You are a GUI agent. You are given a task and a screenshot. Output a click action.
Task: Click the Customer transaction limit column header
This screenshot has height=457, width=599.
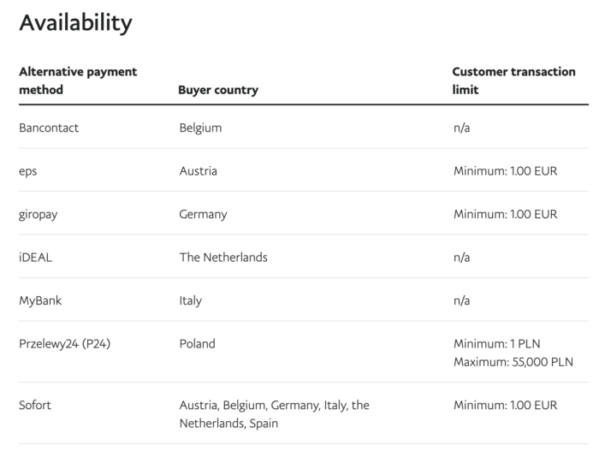click(x=513, y=80)
